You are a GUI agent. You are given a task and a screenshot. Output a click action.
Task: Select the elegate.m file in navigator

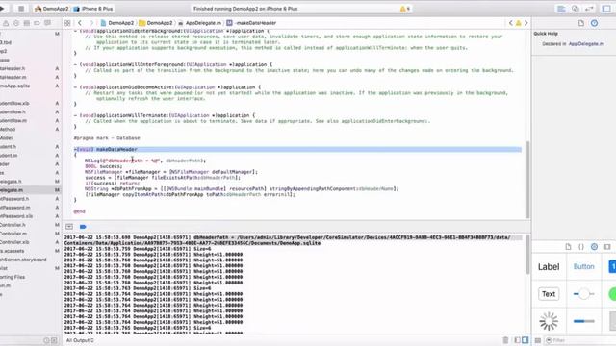point(30,190)
